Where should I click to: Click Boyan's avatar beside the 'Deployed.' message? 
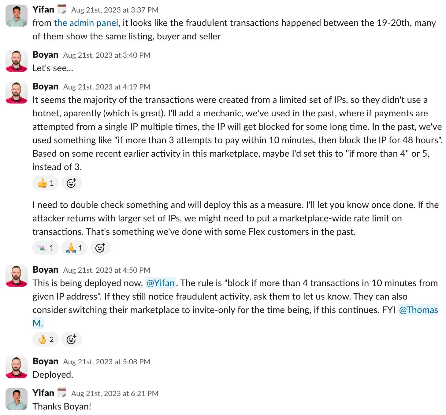16,367
